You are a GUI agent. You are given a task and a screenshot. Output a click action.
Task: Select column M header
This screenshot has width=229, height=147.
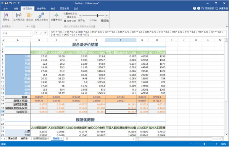tap(220, 40)
